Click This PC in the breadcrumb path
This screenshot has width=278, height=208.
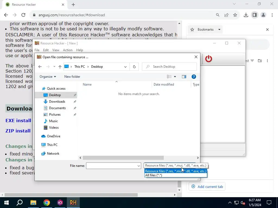pos(80,67)
